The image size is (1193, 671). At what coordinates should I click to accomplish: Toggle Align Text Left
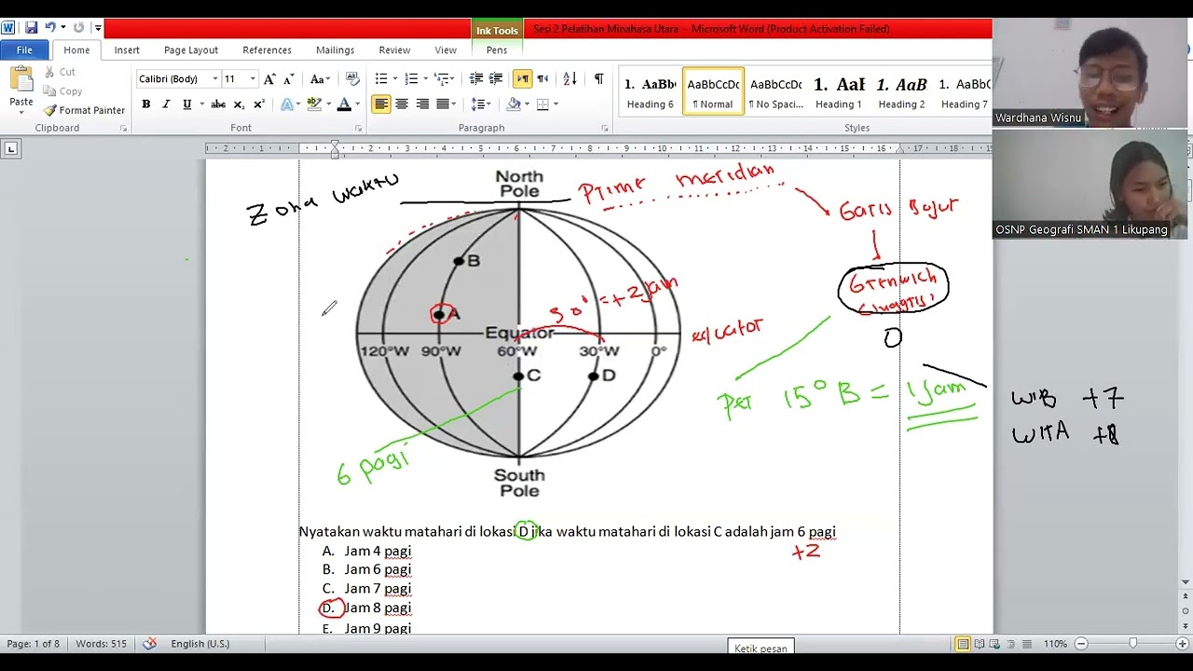(381, 104)
